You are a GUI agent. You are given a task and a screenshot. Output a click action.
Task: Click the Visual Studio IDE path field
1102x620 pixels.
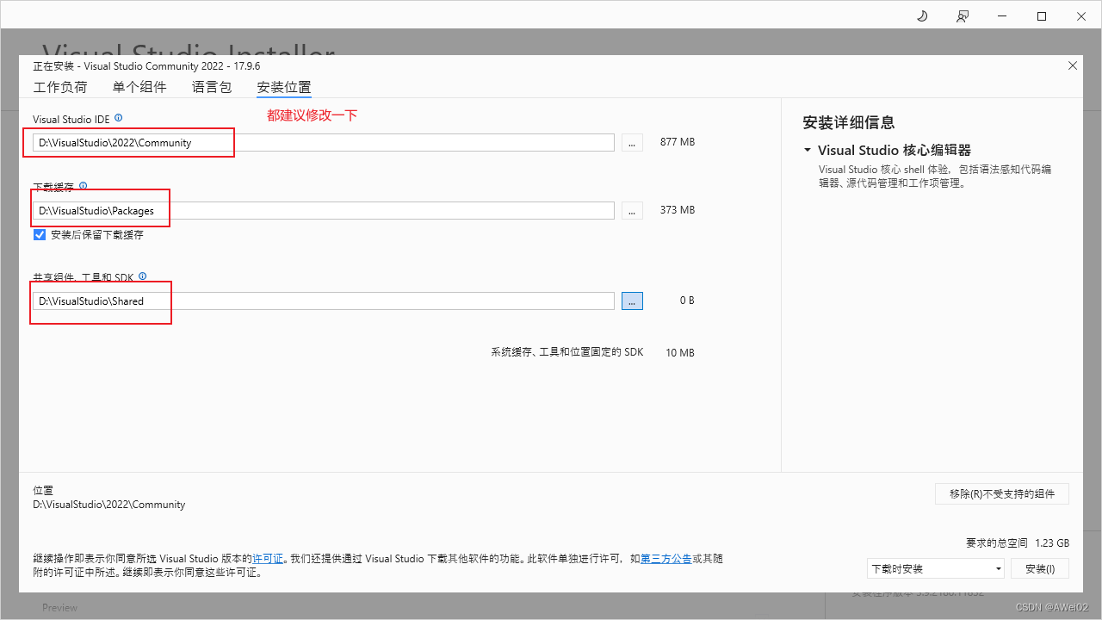click(x=324, y=143)
